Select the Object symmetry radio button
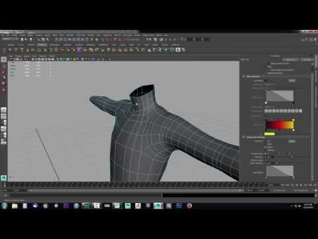 click(266, 147)
